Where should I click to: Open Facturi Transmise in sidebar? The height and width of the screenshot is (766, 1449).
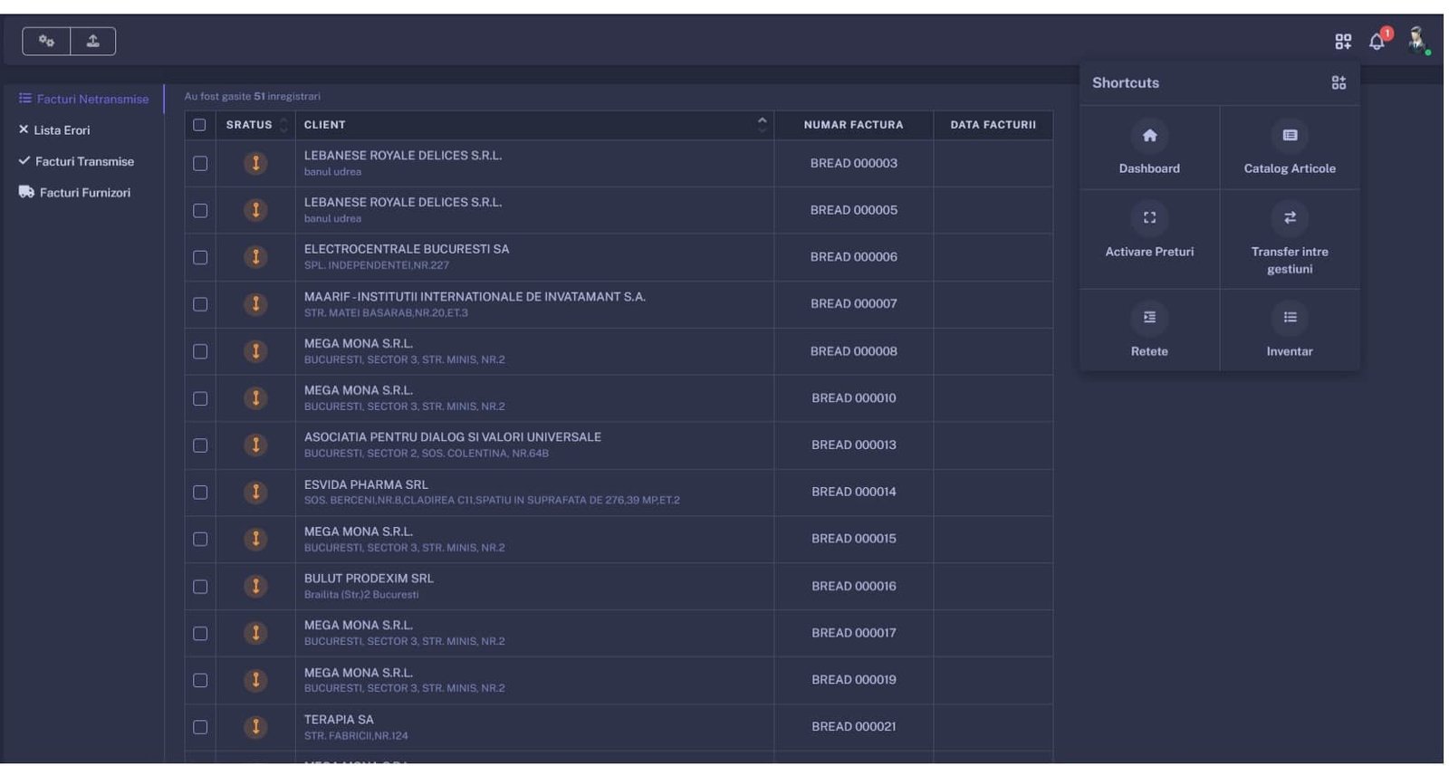(84, 161)
